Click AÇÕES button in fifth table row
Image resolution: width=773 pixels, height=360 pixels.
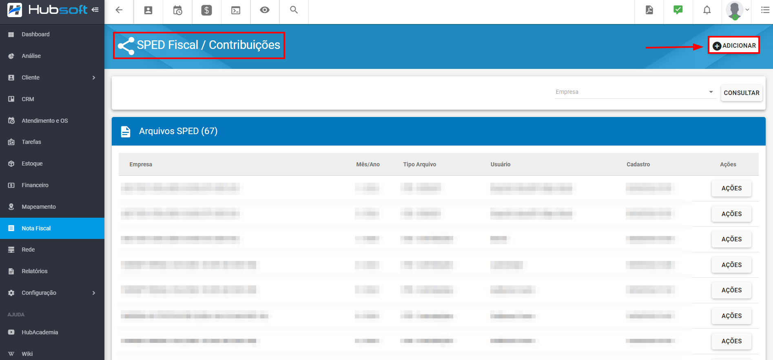pos(731,290)
